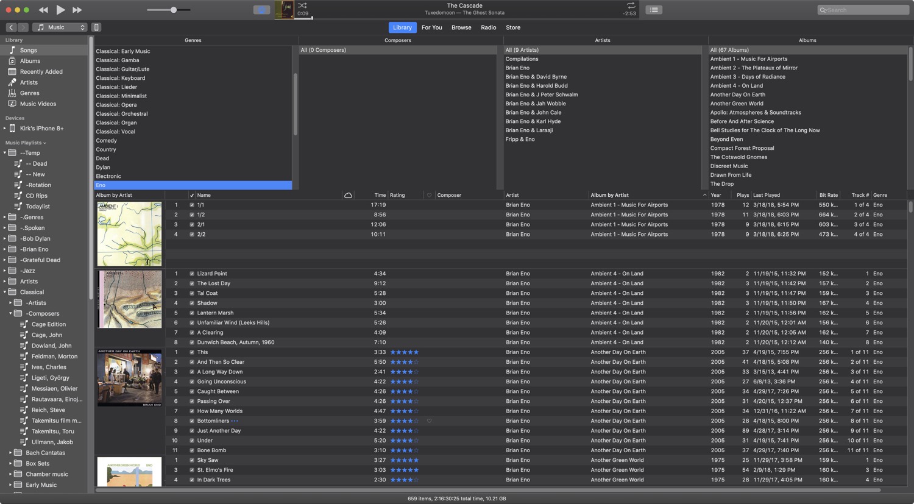This screenshot has width=914, height=504.
Task: Expand the -.Genres folder
Action: pyautogui.click(x=4, y=217)
